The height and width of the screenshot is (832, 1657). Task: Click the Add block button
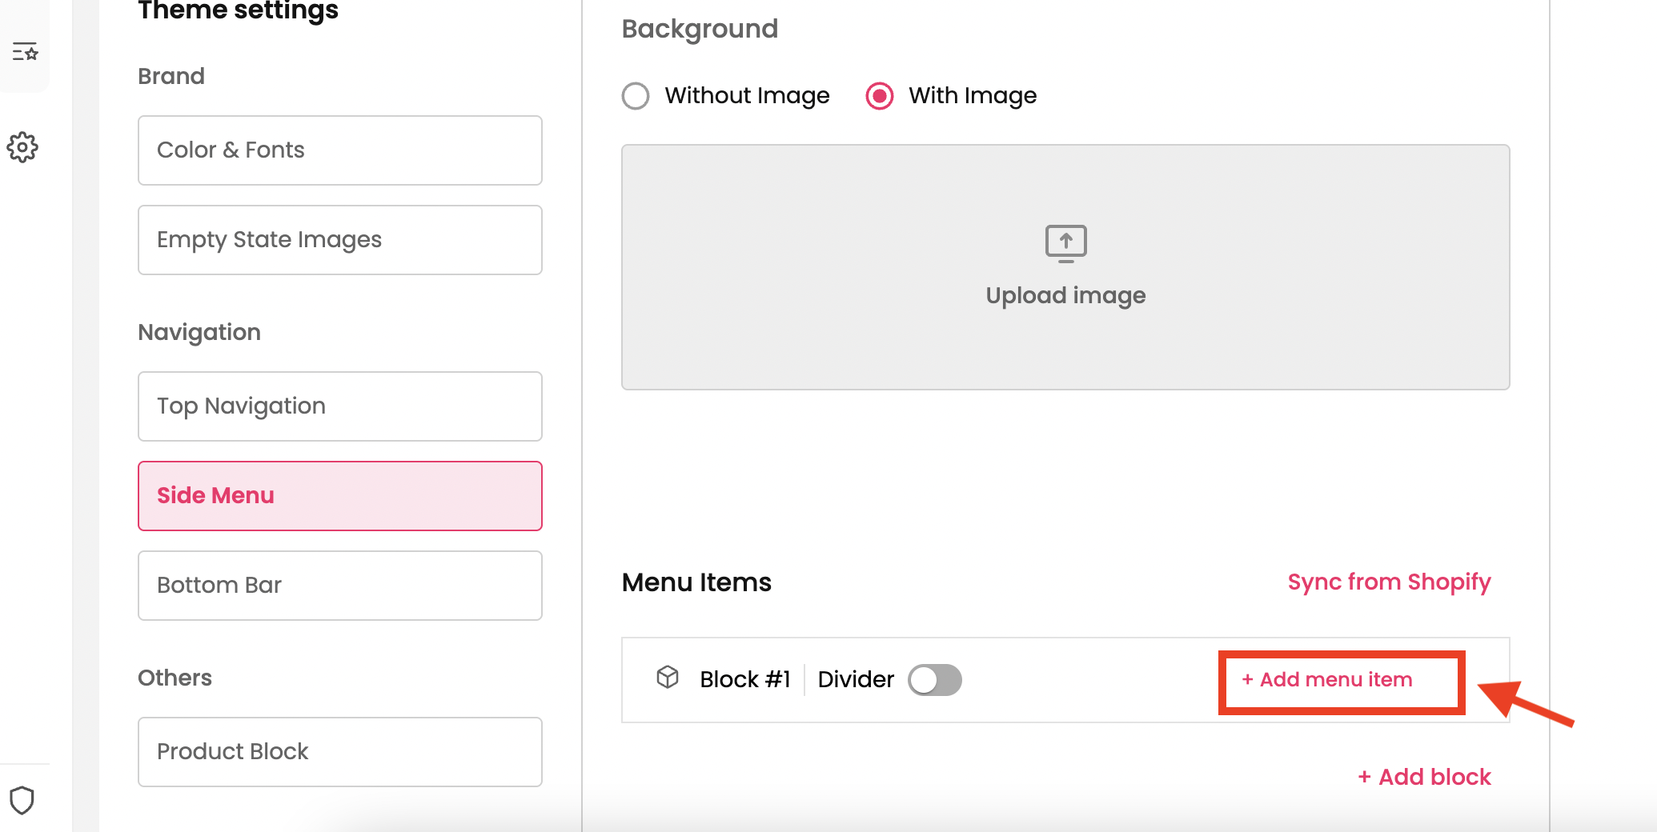click(x=1425, y=777)
